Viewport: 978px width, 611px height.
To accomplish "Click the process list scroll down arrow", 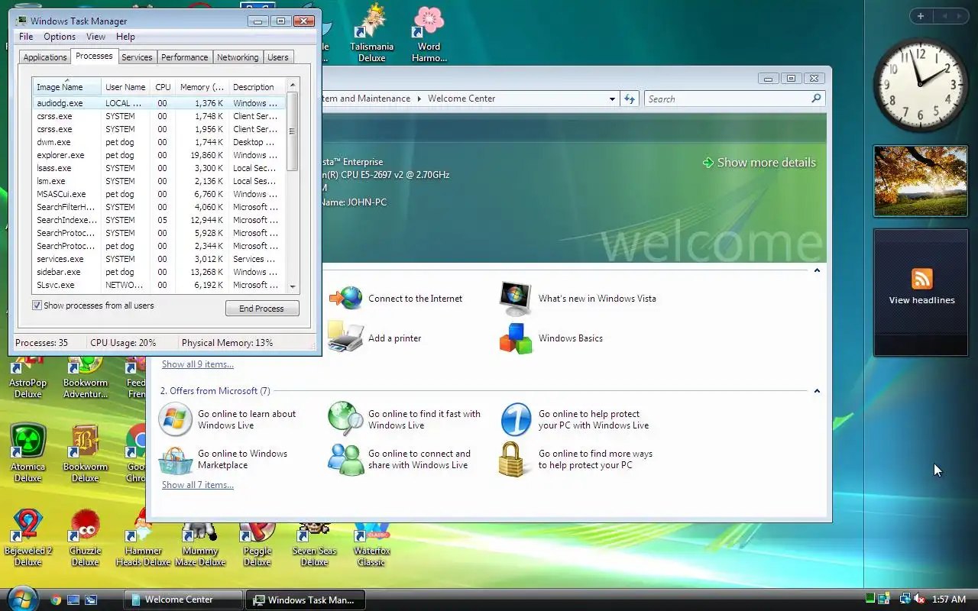I will coord(292,286).
